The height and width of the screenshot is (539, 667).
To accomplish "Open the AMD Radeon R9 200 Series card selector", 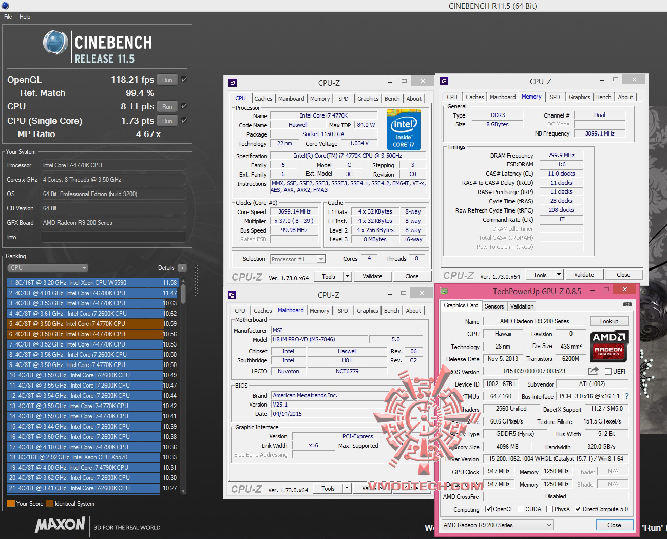I will pos(497,525).
